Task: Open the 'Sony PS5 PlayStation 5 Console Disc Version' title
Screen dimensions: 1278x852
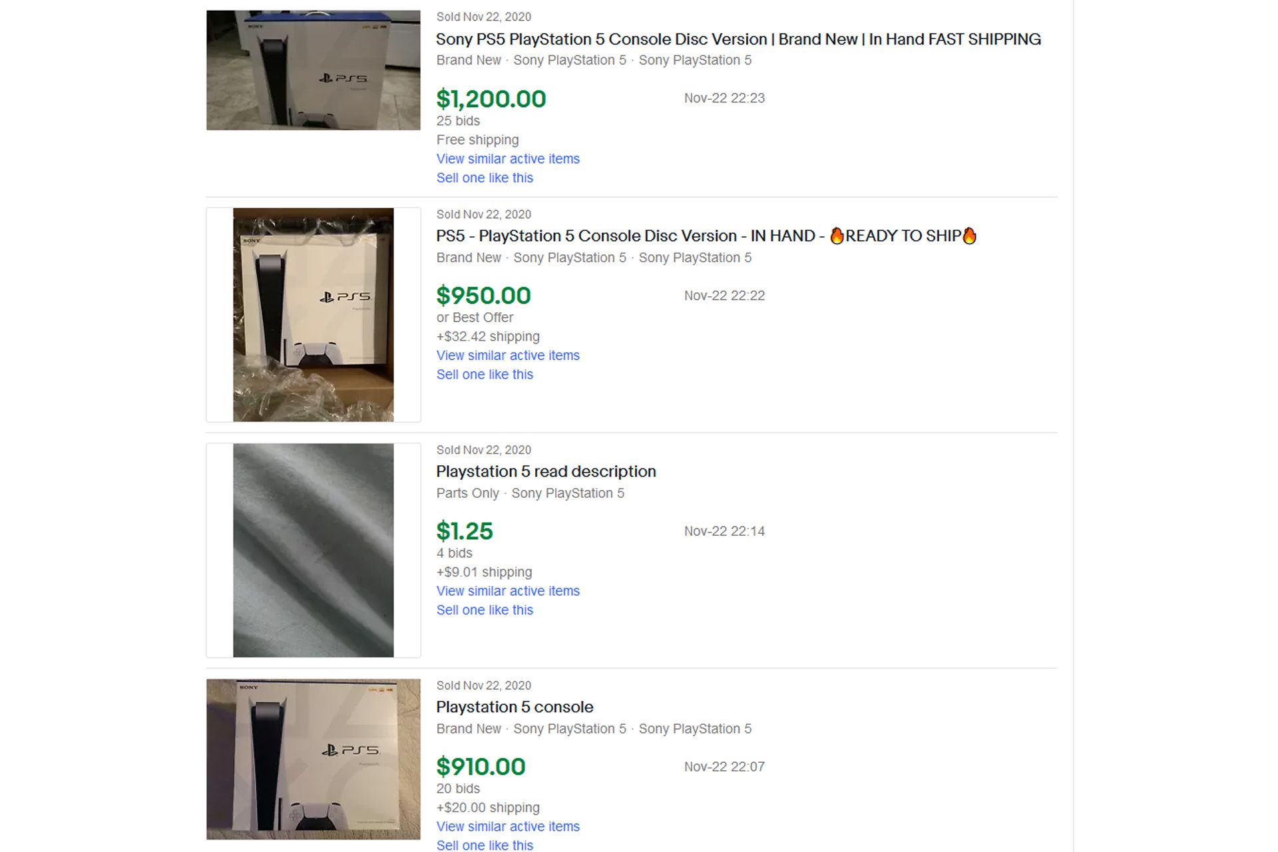Action: click(738, 39)
